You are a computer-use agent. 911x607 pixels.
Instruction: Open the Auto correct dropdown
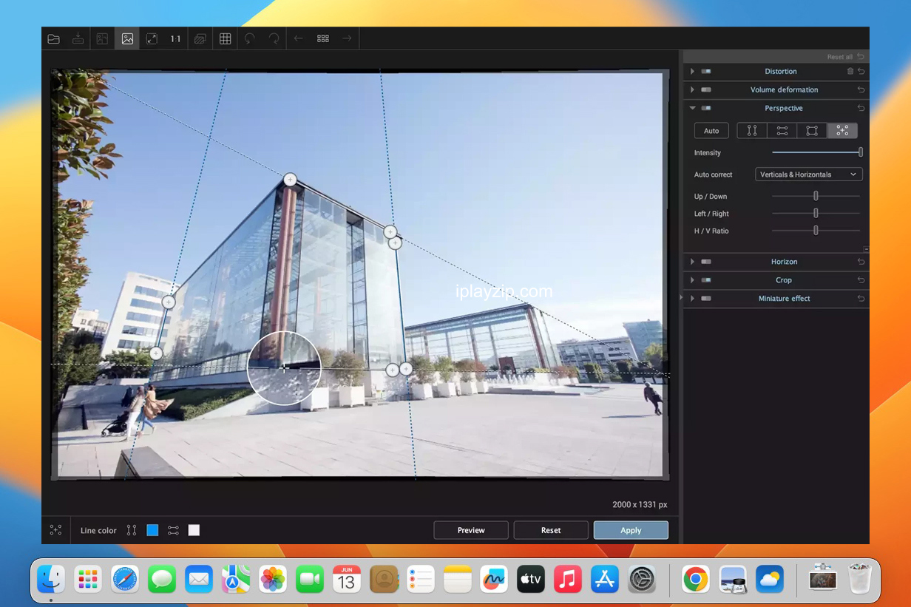tap(809, 174)
